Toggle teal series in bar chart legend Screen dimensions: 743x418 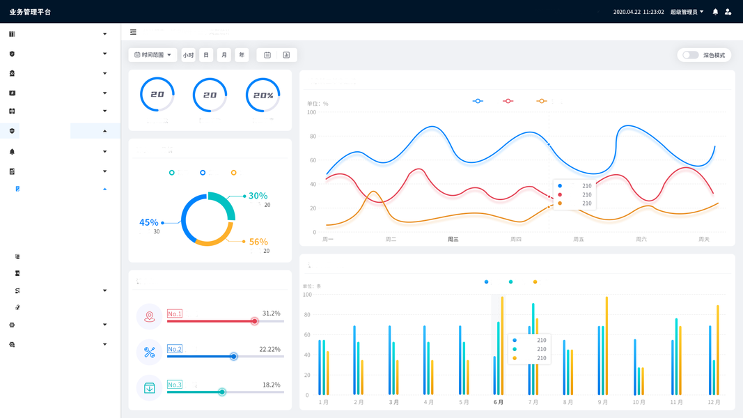tap(510, 282)
